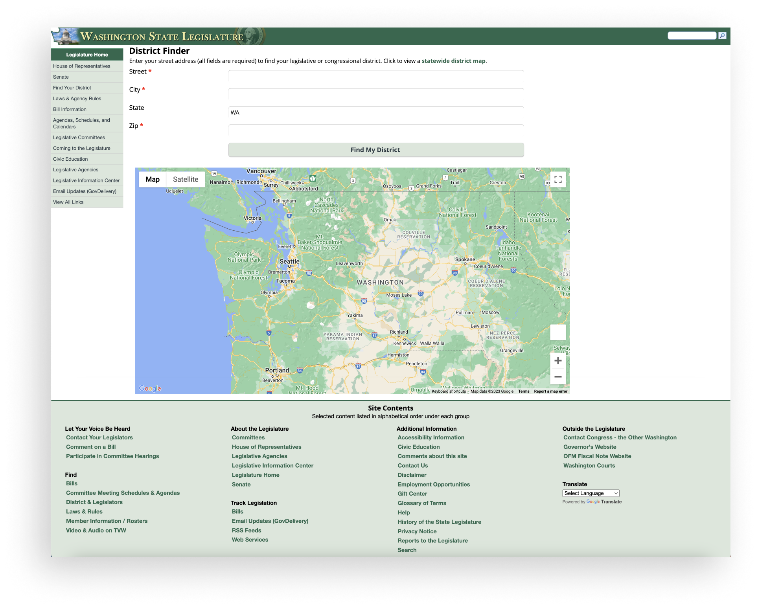Viewport: 758px width, 608px height.
Task: Open Bill Information in sidebar
Action: [70, 109]
